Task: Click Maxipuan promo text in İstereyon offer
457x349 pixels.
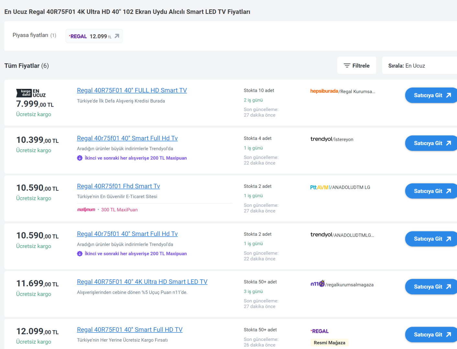Action: click(x=136, y=158)
